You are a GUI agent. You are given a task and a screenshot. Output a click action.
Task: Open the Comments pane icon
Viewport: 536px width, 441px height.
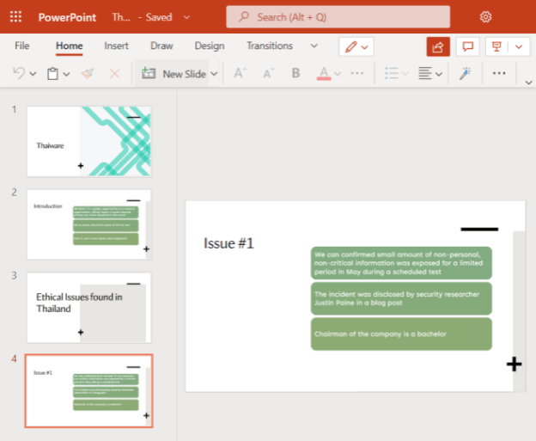467,46
